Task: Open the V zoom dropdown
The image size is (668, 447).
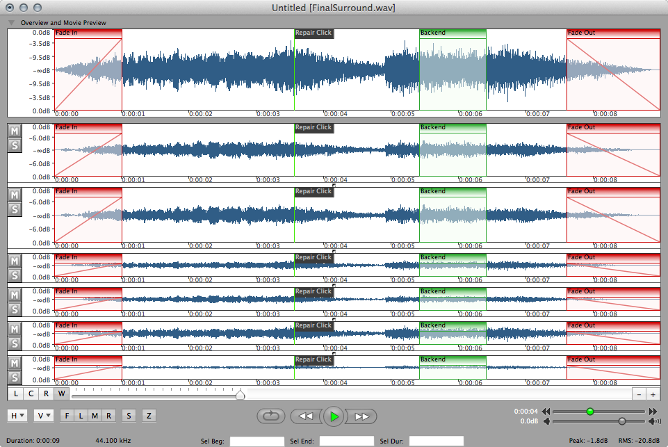Action: 42,415
